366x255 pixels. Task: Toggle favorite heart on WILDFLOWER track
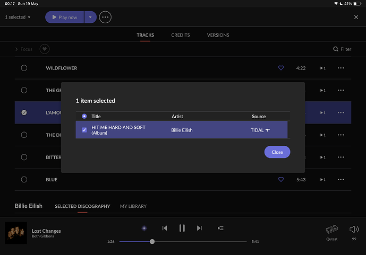pyautogui.click(x=281, y=68)
